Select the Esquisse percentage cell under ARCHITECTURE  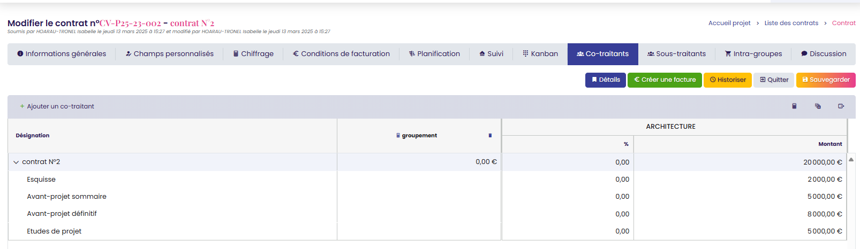[568, 180]
